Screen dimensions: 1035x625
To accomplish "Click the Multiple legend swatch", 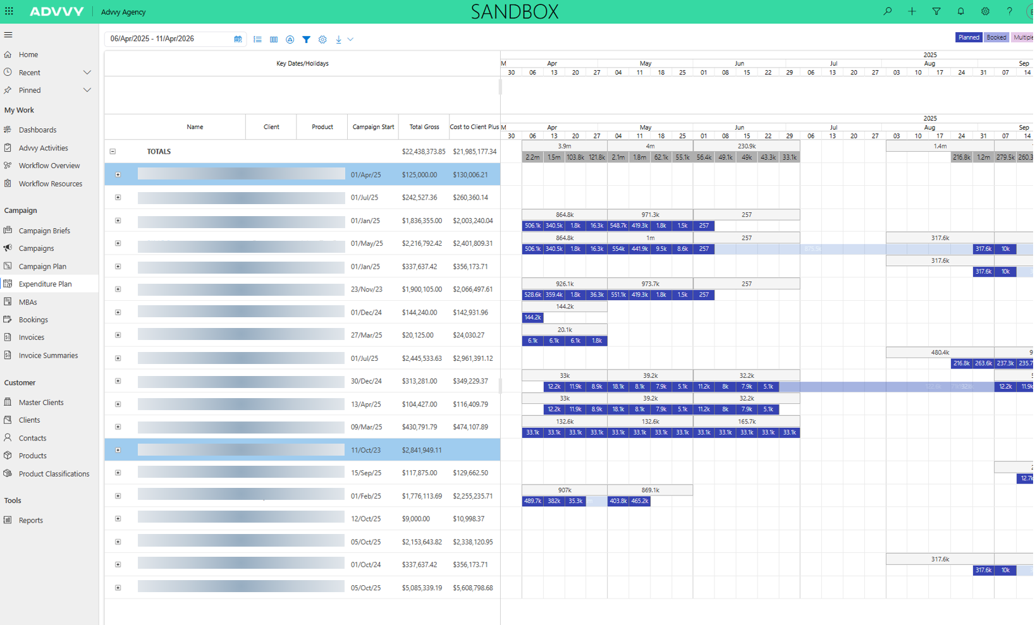I will click(1023, 37).
